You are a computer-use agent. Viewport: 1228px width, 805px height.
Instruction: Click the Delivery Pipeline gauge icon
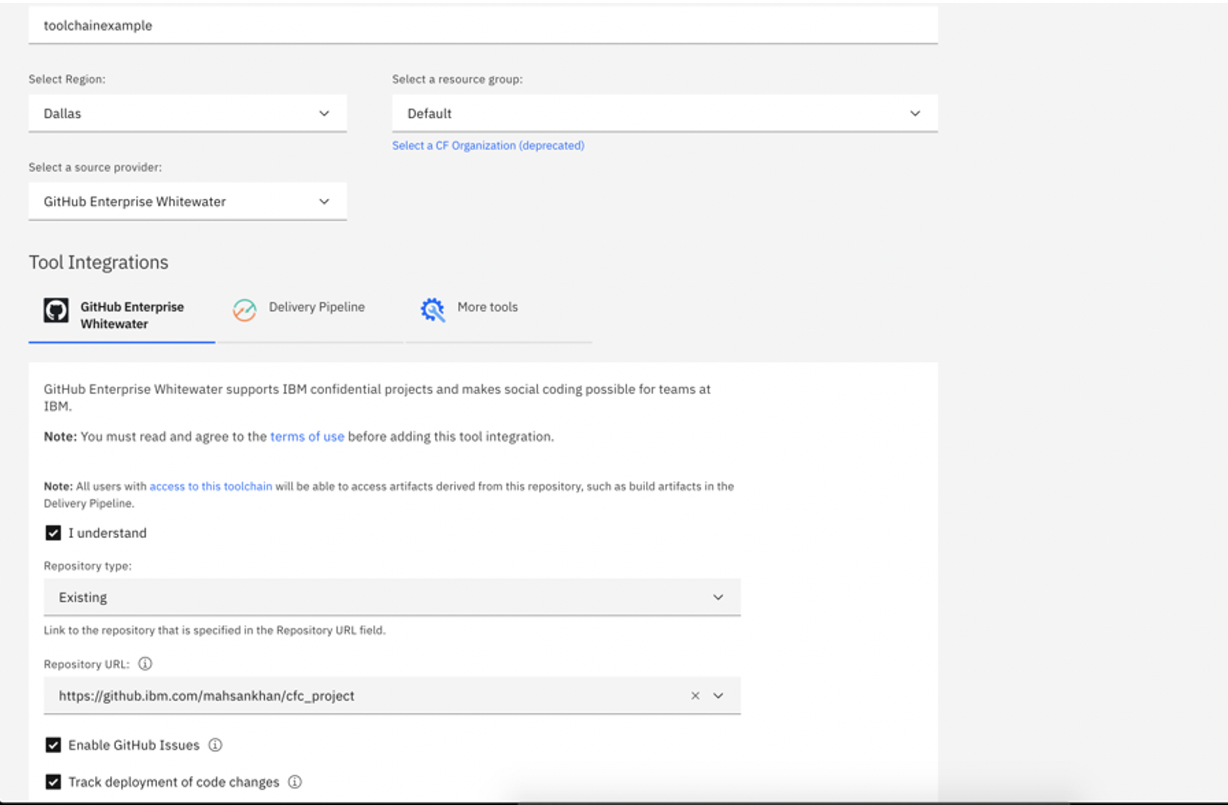tap(244, 310)
